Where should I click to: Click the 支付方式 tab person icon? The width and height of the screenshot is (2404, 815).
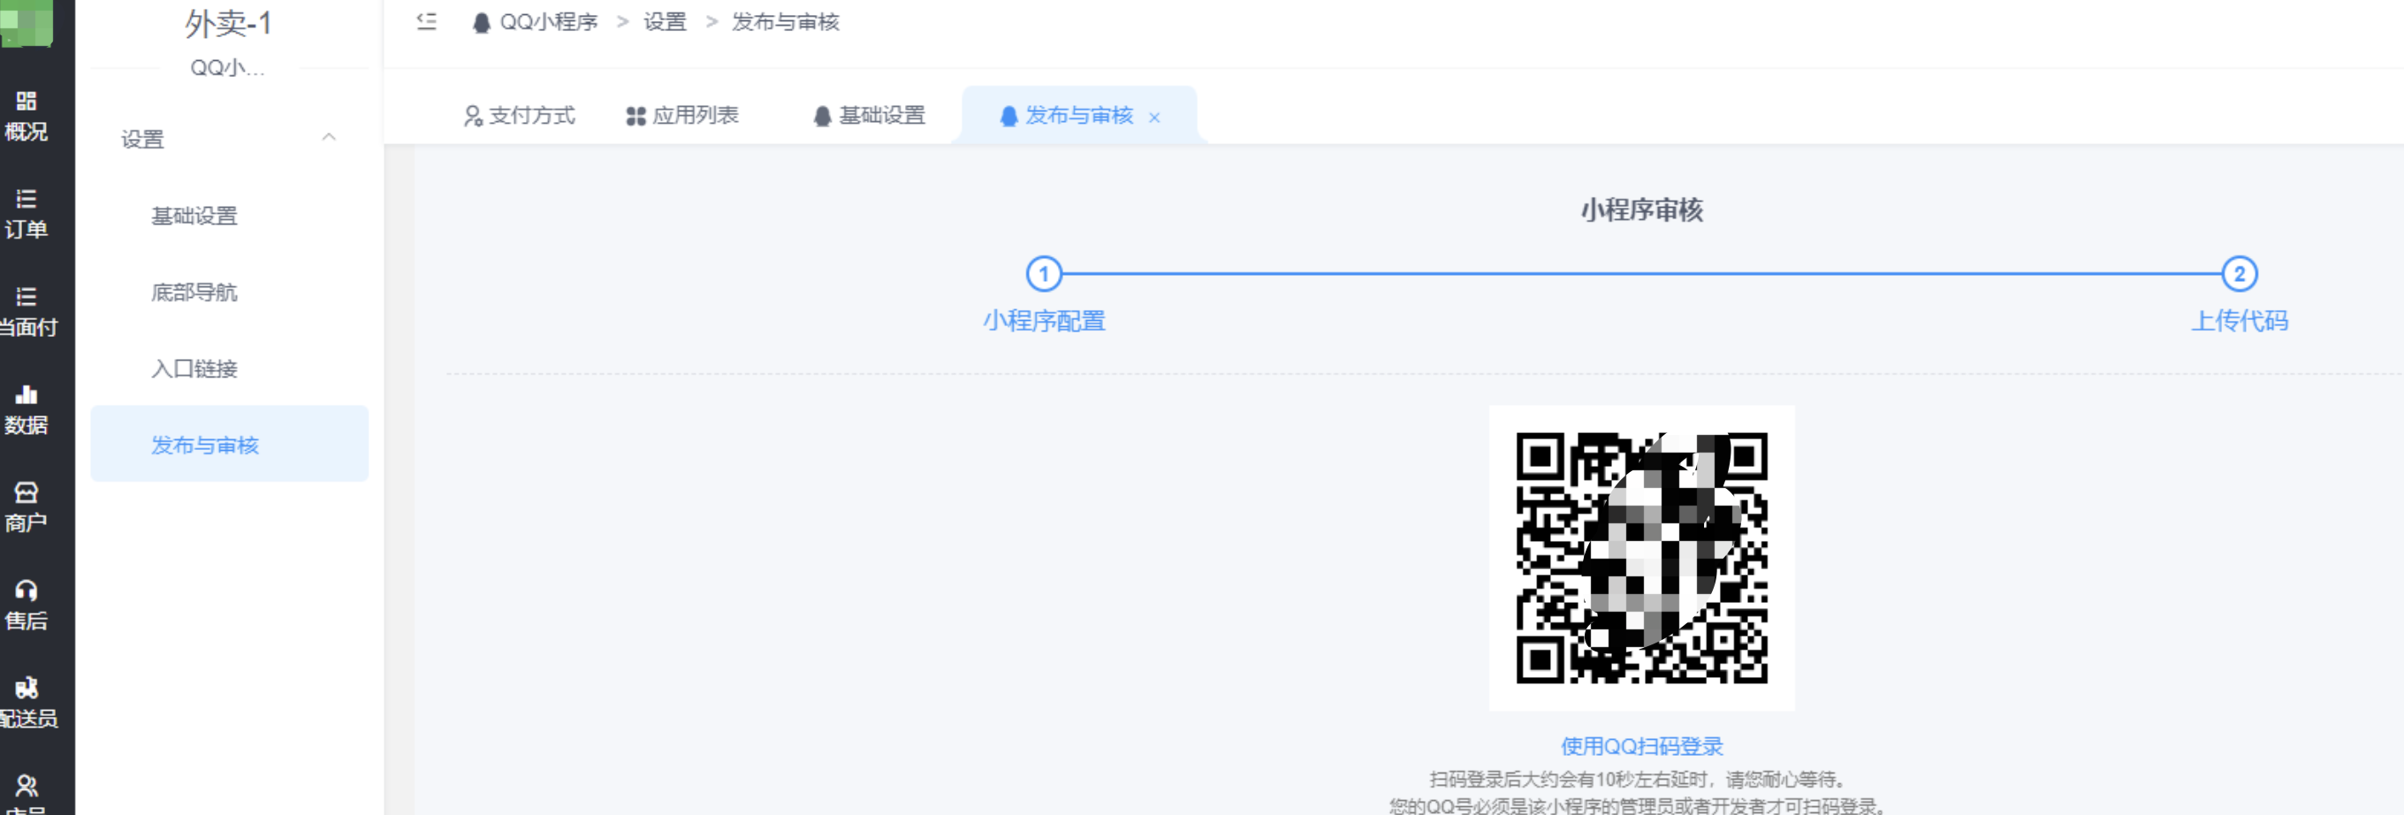(x=473, y=116)
